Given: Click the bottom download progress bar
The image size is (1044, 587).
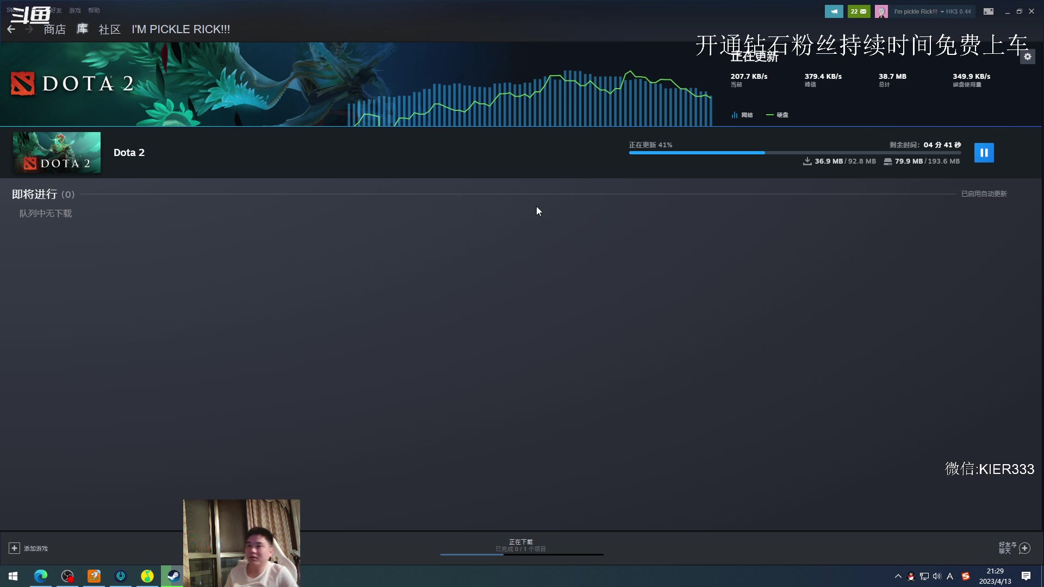Looking at the screenshot, I should pyautogui.click(x=521, y=554).
